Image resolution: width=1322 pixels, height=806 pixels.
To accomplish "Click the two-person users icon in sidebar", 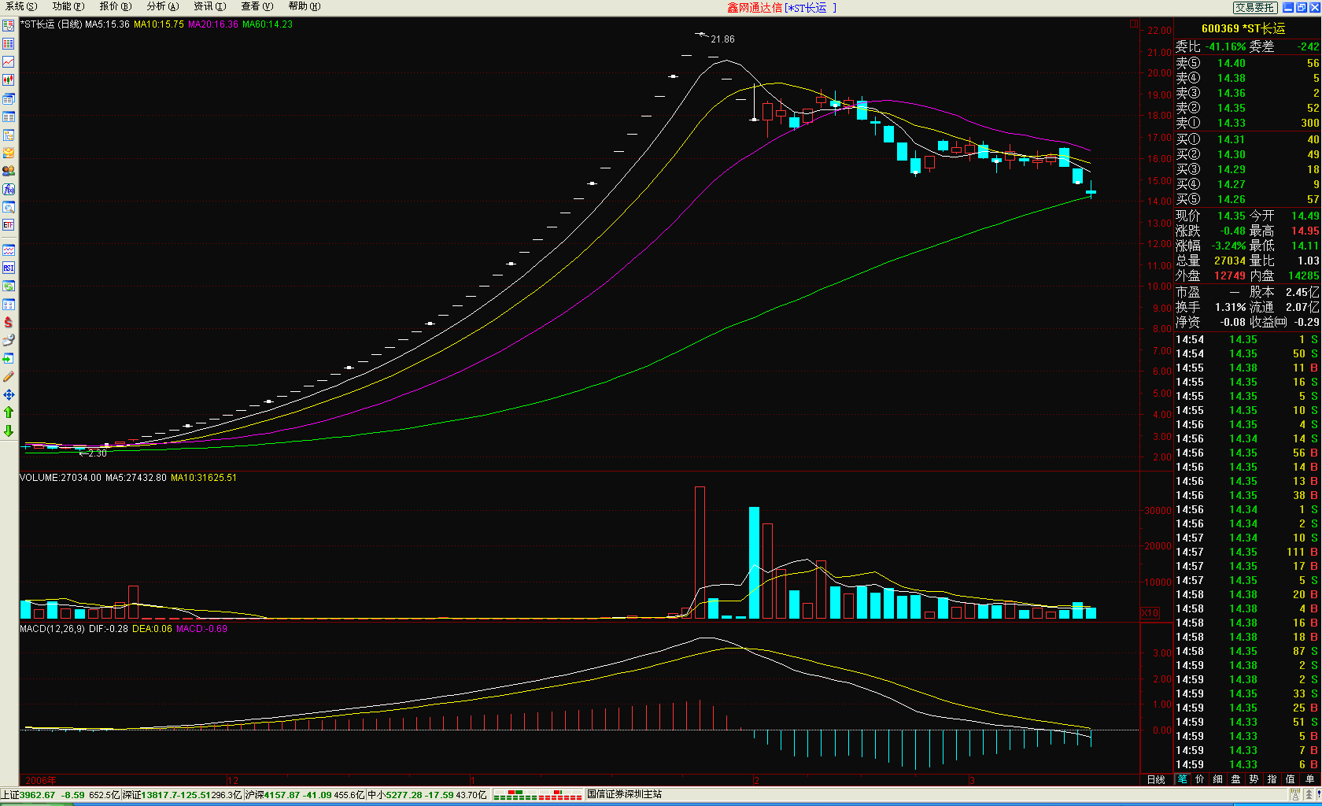I will (9, 171).
